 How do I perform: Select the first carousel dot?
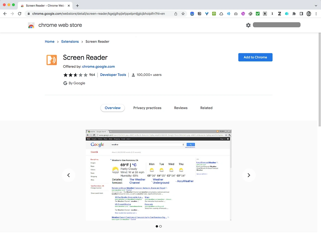157,226
